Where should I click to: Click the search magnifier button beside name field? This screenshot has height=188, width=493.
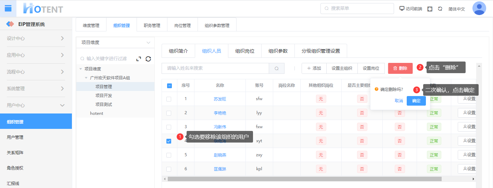[277, 68]
